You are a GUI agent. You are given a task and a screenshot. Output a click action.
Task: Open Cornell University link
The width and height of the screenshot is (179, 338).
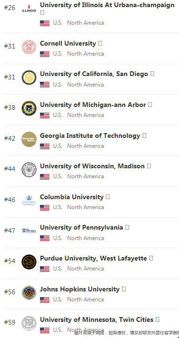click(68, 43)
